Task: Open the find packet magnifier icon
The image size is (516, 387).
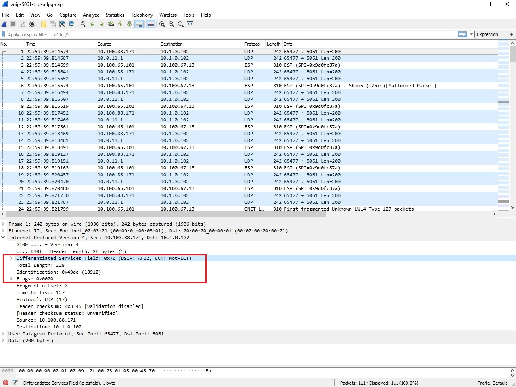Action: pyautogui.click(x=83, y=24)
